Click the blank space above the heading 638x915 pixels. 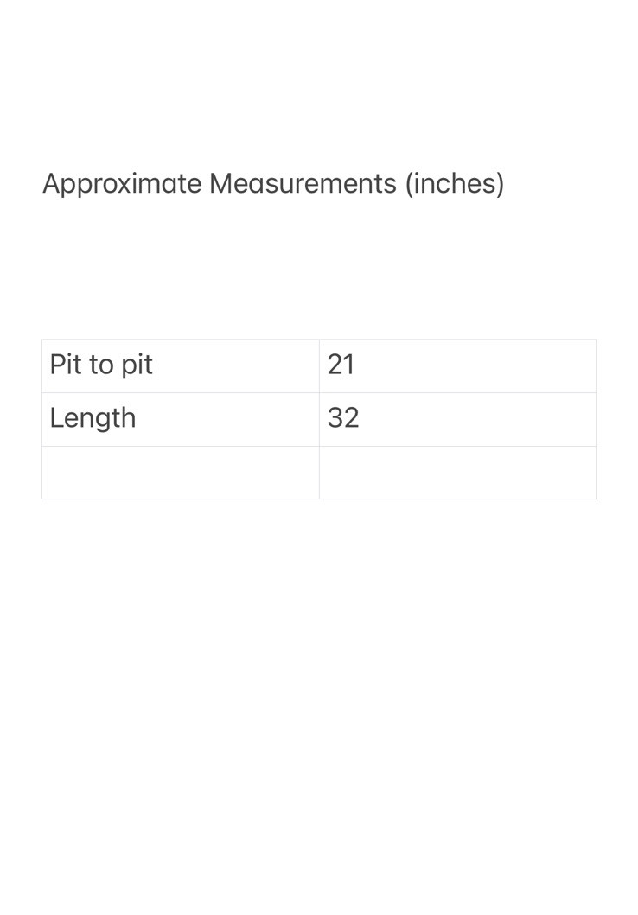tap(318, 78)
